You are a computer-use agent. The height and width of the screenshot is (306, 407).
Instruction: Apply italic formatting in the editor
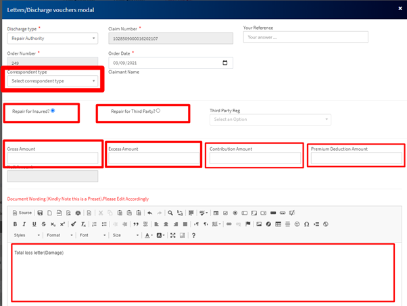click(24, 224)
